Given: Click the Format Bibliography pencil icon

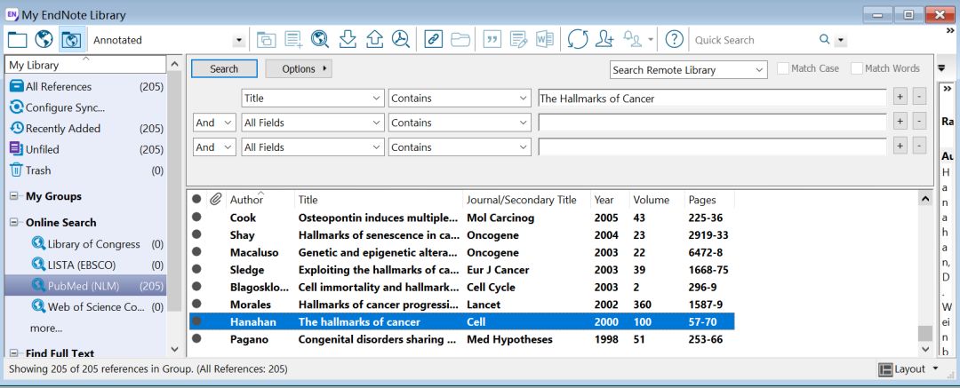Looking at the screenshot, I should click(518, 40).
